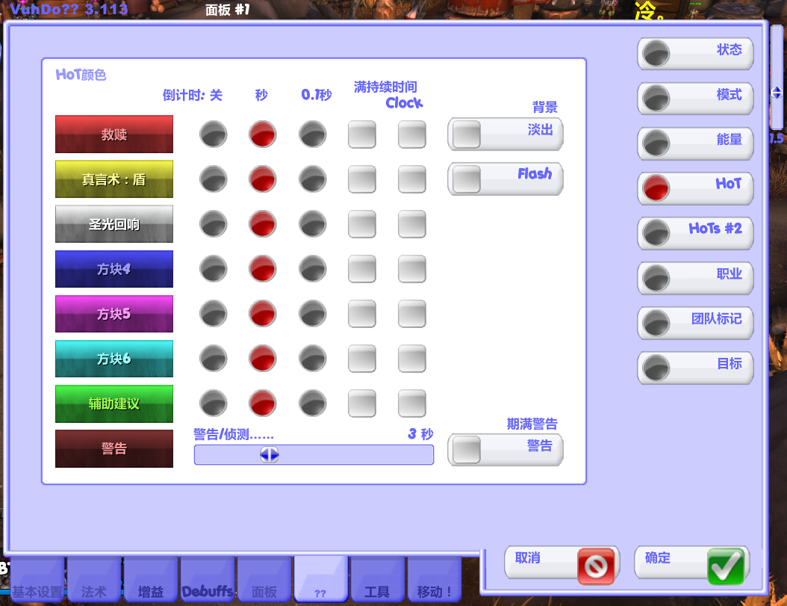The width and height of the screenshot is (787, 606).
Task: Click the green checkmark confirm icon
Action: pyautogui.click(x=725, y=566)
